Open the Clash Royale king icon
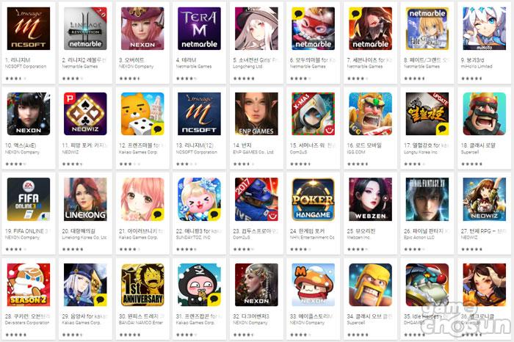Screen dimensions: 514x342 484,114
